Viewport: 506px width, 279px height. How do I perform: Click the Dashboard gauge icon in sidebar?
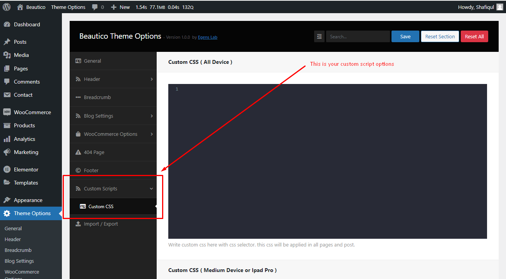pos(7,24)
